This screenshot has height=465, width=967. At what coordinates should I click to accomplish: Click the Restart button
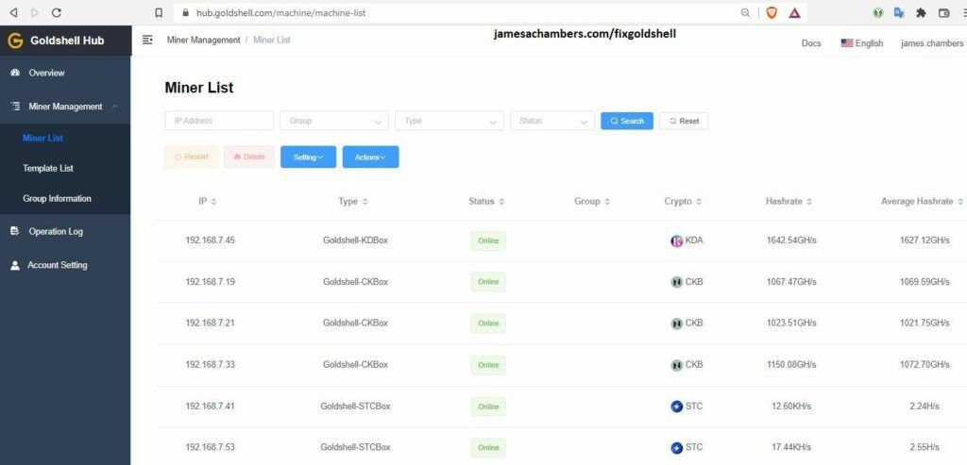[x=191, y=158]
